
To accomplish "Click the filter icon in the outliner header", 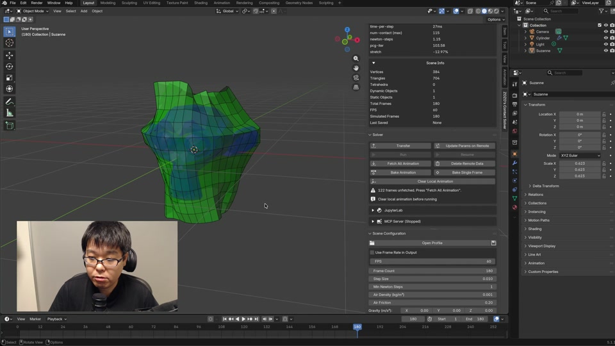I will tap(601, 12).
